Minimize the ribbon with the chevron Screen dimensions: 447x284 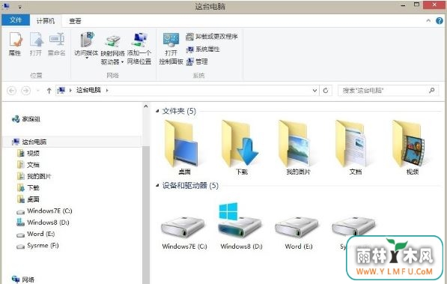(x=428, y=20)
